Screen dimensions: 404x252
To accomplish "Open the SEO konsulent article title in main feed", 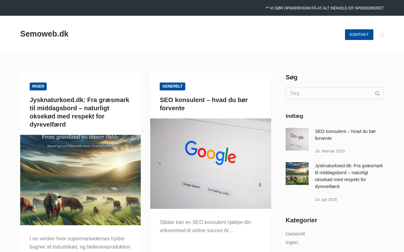I will pos(204,104).
